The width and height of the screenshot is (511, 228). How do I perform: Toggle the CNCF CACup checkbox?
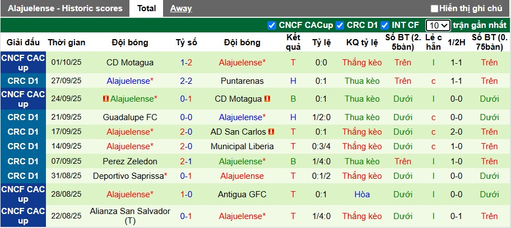pyautogui.click(x=272, y=25)
